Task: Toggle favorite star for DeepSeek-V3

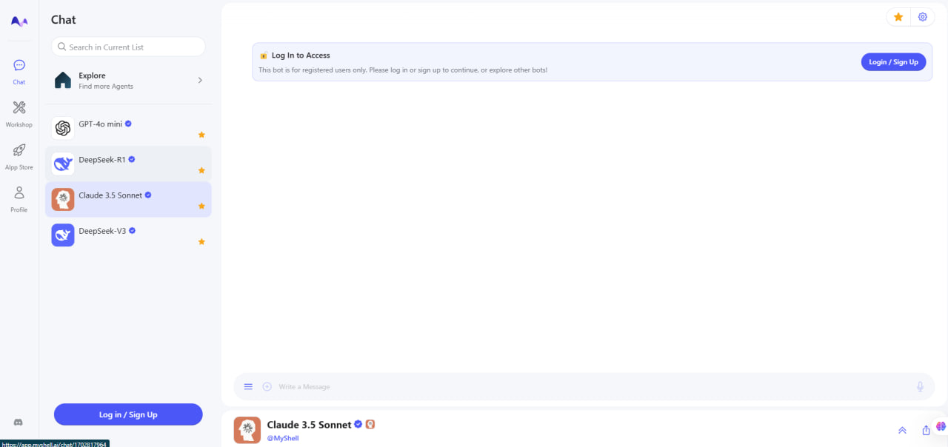Action: (x=201, y=241)
